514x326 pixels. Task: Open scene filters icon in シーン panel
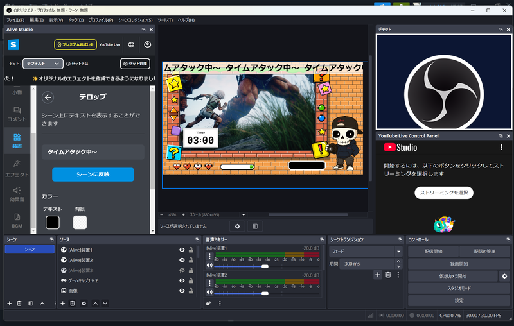click(30, 304)
